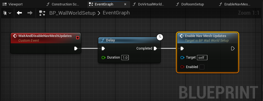Click Enable Nav Mesh Updates execution input pin
Screen dimensions: 263x101
coord(182,48)
